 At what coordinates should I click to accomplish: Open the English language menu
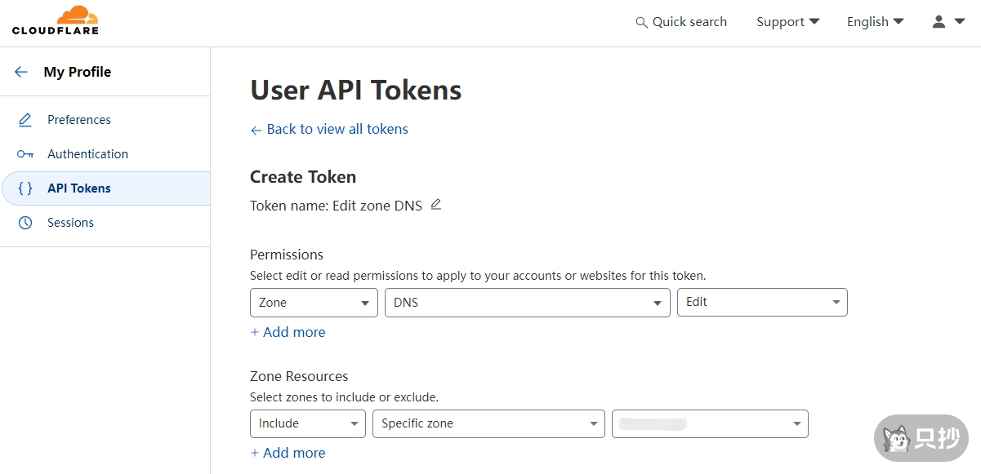875,22
